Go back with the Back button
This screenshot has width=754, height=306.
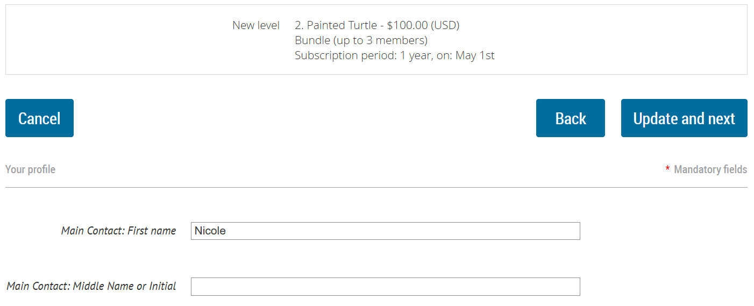570,118
